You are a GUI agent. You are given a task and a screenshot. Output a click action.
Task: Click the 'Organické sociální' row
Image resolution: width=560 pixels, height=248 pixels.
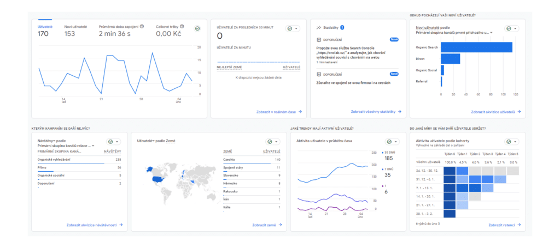point(79,176)
